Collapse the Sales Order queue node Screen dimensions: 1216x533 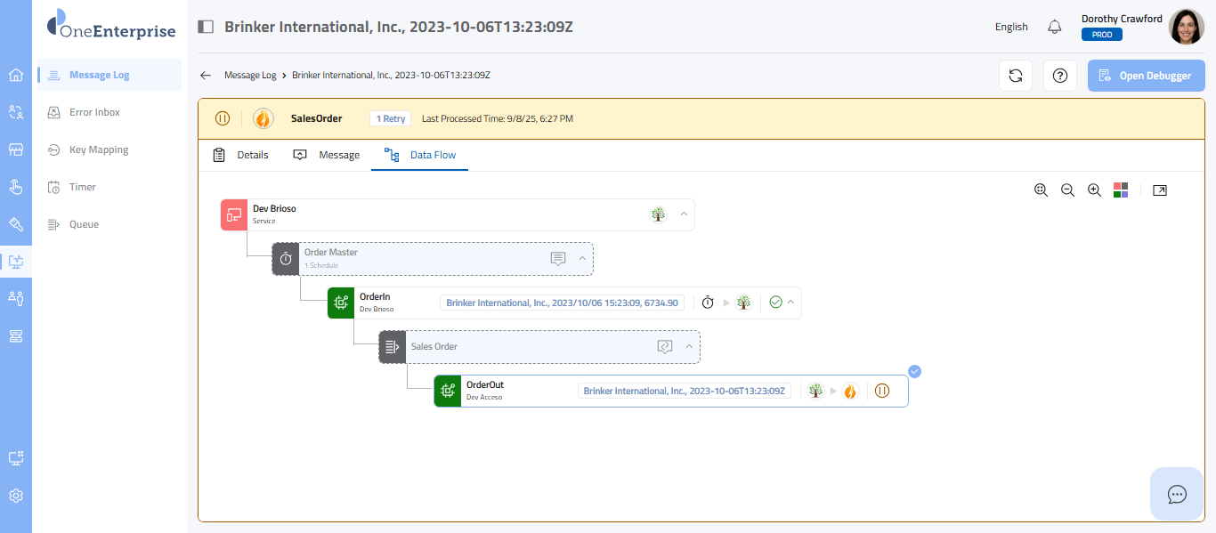[689, 347]
